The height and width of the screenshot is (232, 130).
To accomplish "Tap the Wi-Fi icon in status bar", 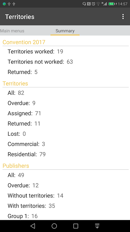I will pos(98,4).
